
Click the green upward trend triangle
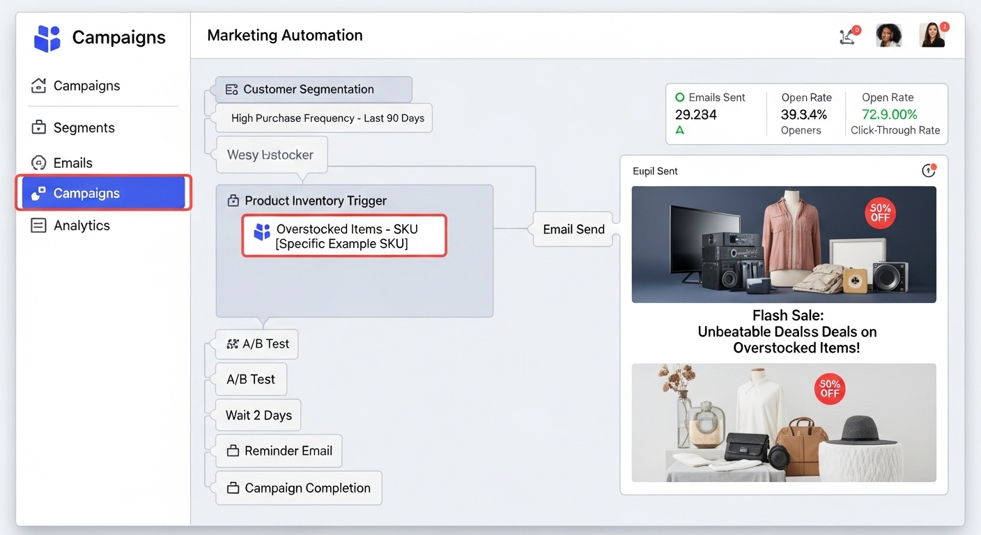tap(680, 130)
